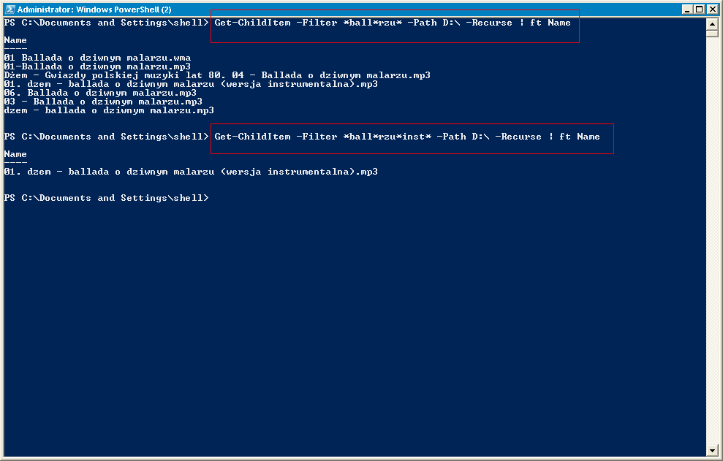Click the first Get-ChildItem command line
The width and height of the screenshot is (723, 461).
coord(393,23)
